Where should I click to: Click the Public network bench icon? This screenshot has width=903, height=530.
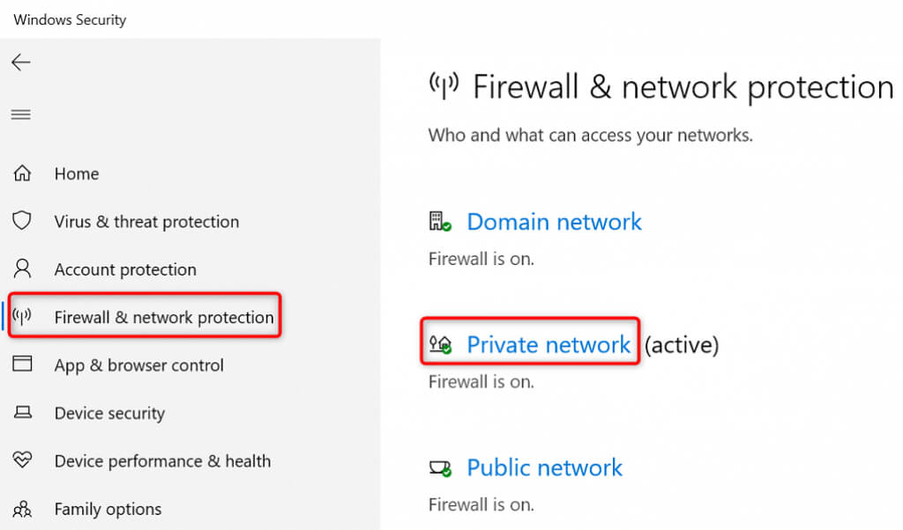click(439, 467)
